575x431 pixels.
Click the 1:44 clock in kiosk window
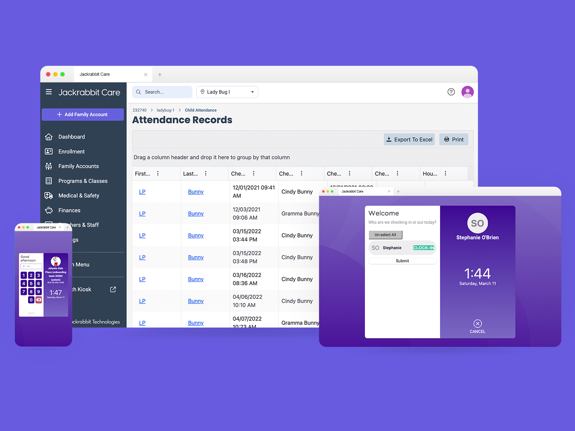pyautogui.click(x=478, y=274)
